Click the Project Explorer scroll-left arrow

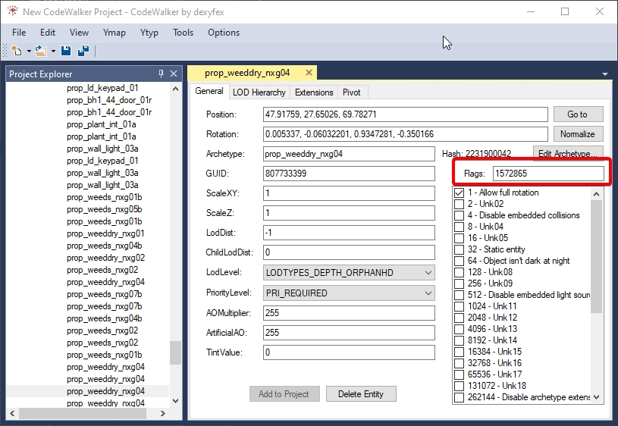click(x=12, y=413)
